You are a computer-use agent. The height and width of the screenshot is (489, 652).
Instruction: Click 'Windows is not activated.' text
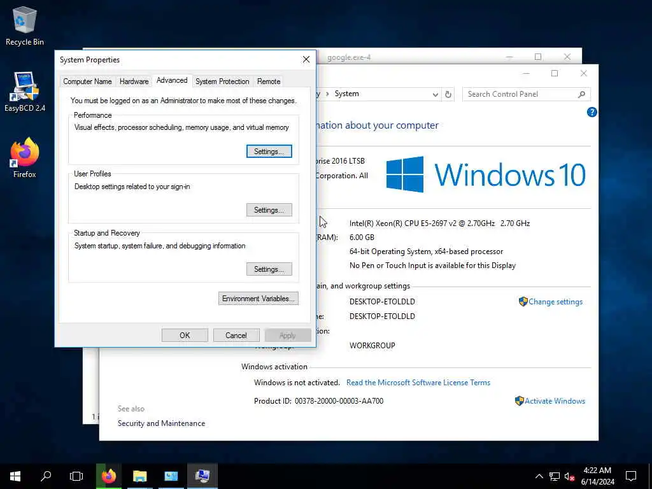pos(297,383)
